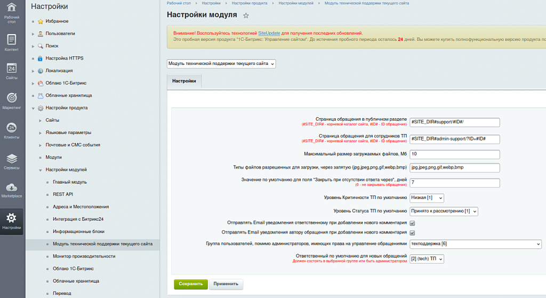Click the green Сохранить button
The image size is (546, 298).
(x=190, y=284)
